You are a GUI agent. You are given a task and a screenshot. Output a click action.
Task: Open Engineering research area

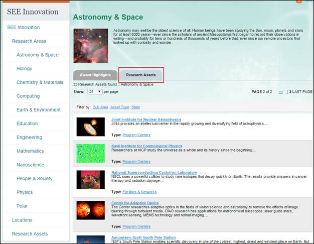point(29,138)
